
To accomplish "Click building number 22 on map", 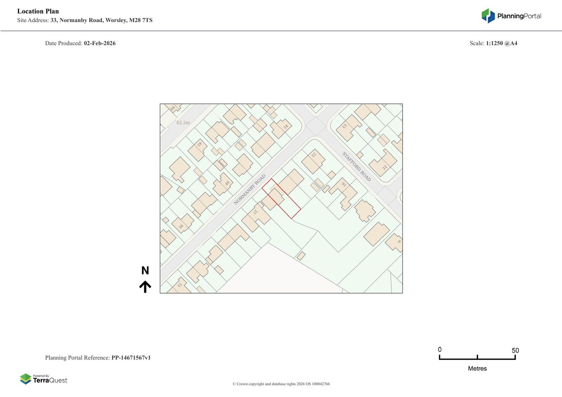I will [385, 167].
